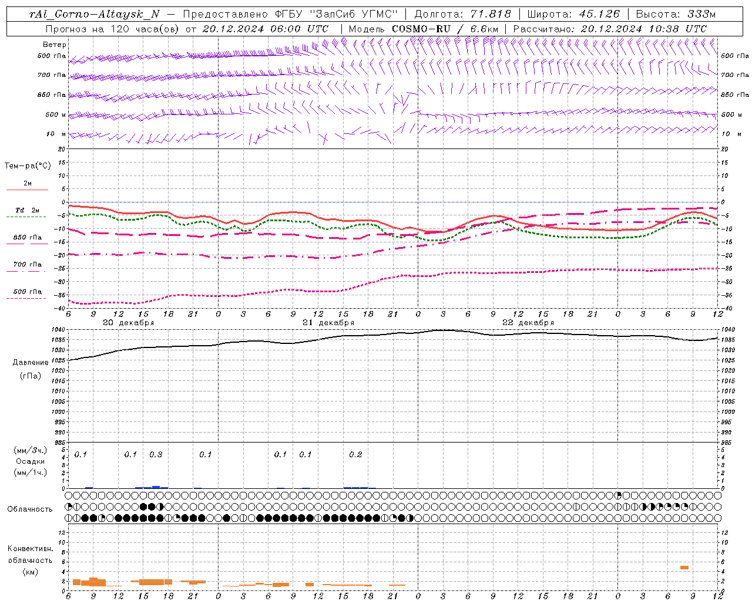
Task: Click the partly filled circle in upper cloud row
Action: pyautogui.click(x=617, y=495)
